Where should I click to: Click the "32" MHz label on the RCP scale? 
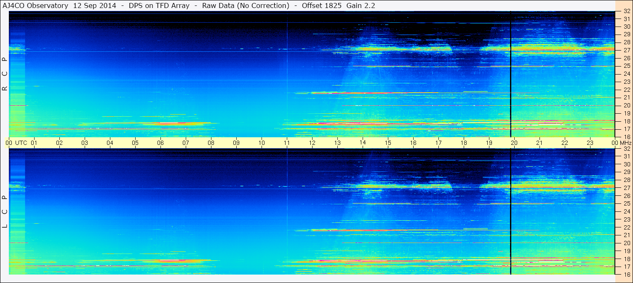[x=627, y=11]
